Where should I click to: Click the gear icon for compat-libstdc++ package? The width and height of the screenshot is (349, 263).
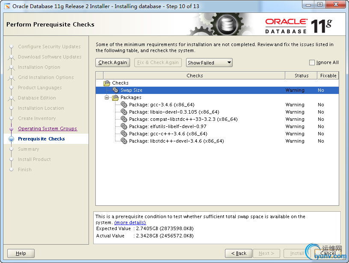click(x=124, y=119)
